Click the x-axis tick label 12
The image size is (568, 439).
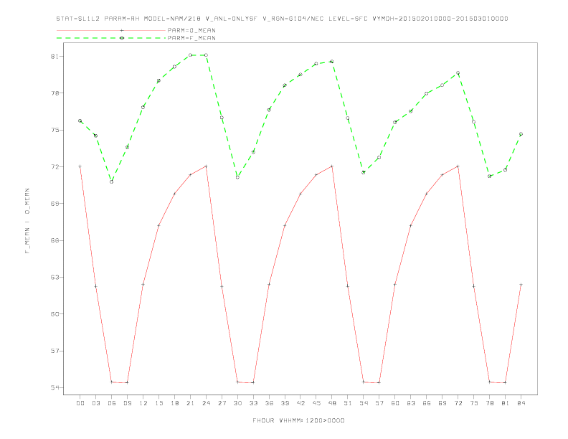(x=143, y=403)
